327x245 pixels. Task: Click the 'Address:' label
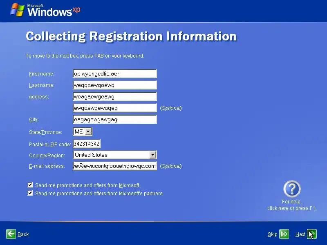point(39,97)
